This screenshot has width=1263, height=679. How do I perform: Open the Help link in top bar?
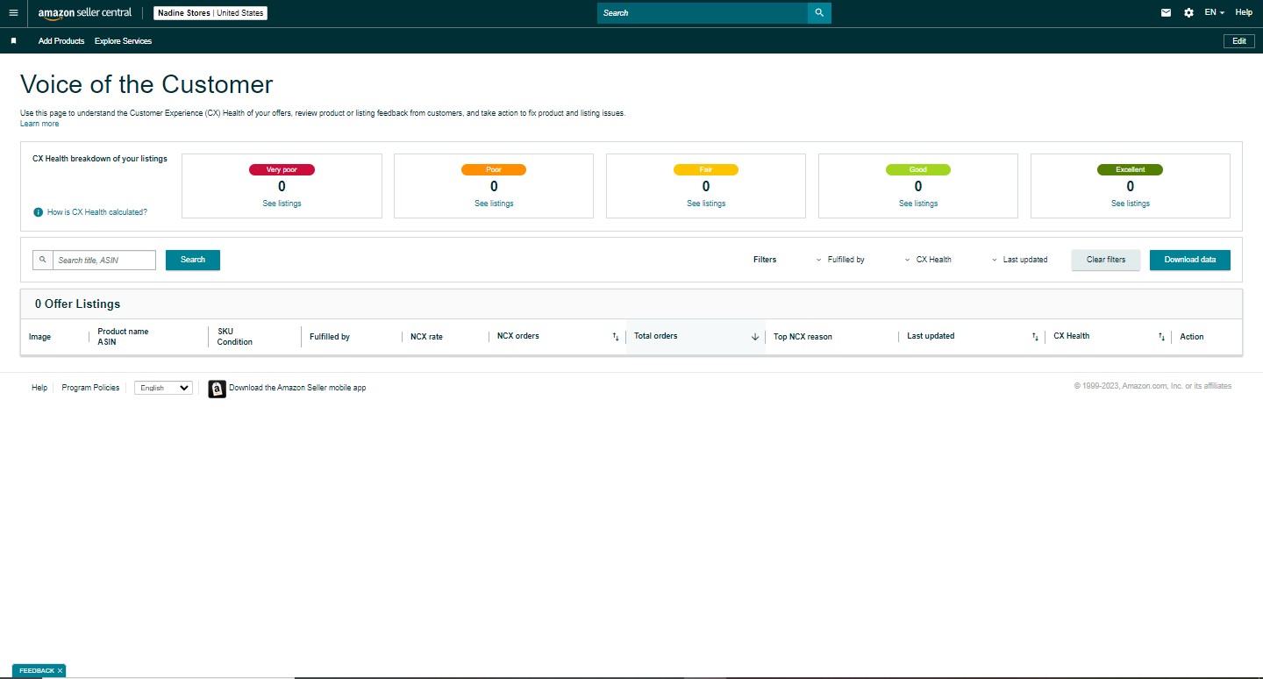coord(1244,13)
